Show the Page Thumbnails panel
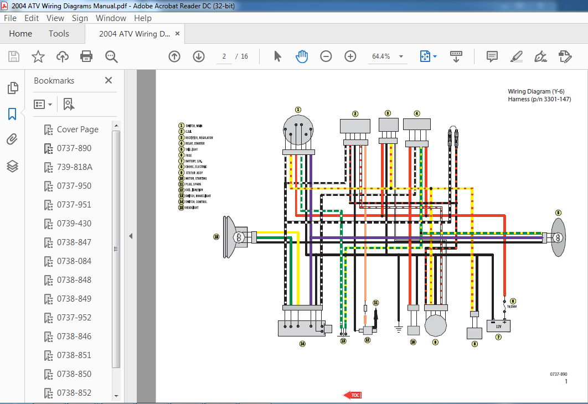This screenshot has height=404, width=588. click(12, 88)
